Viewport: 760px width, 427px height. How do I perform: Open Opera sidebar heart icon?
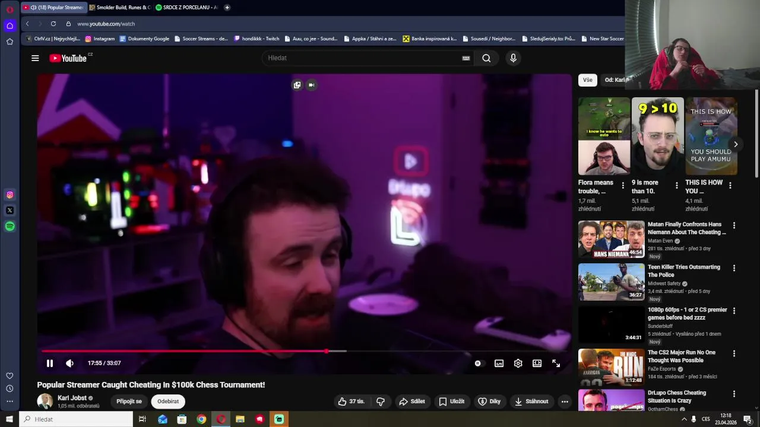(9, 375)
